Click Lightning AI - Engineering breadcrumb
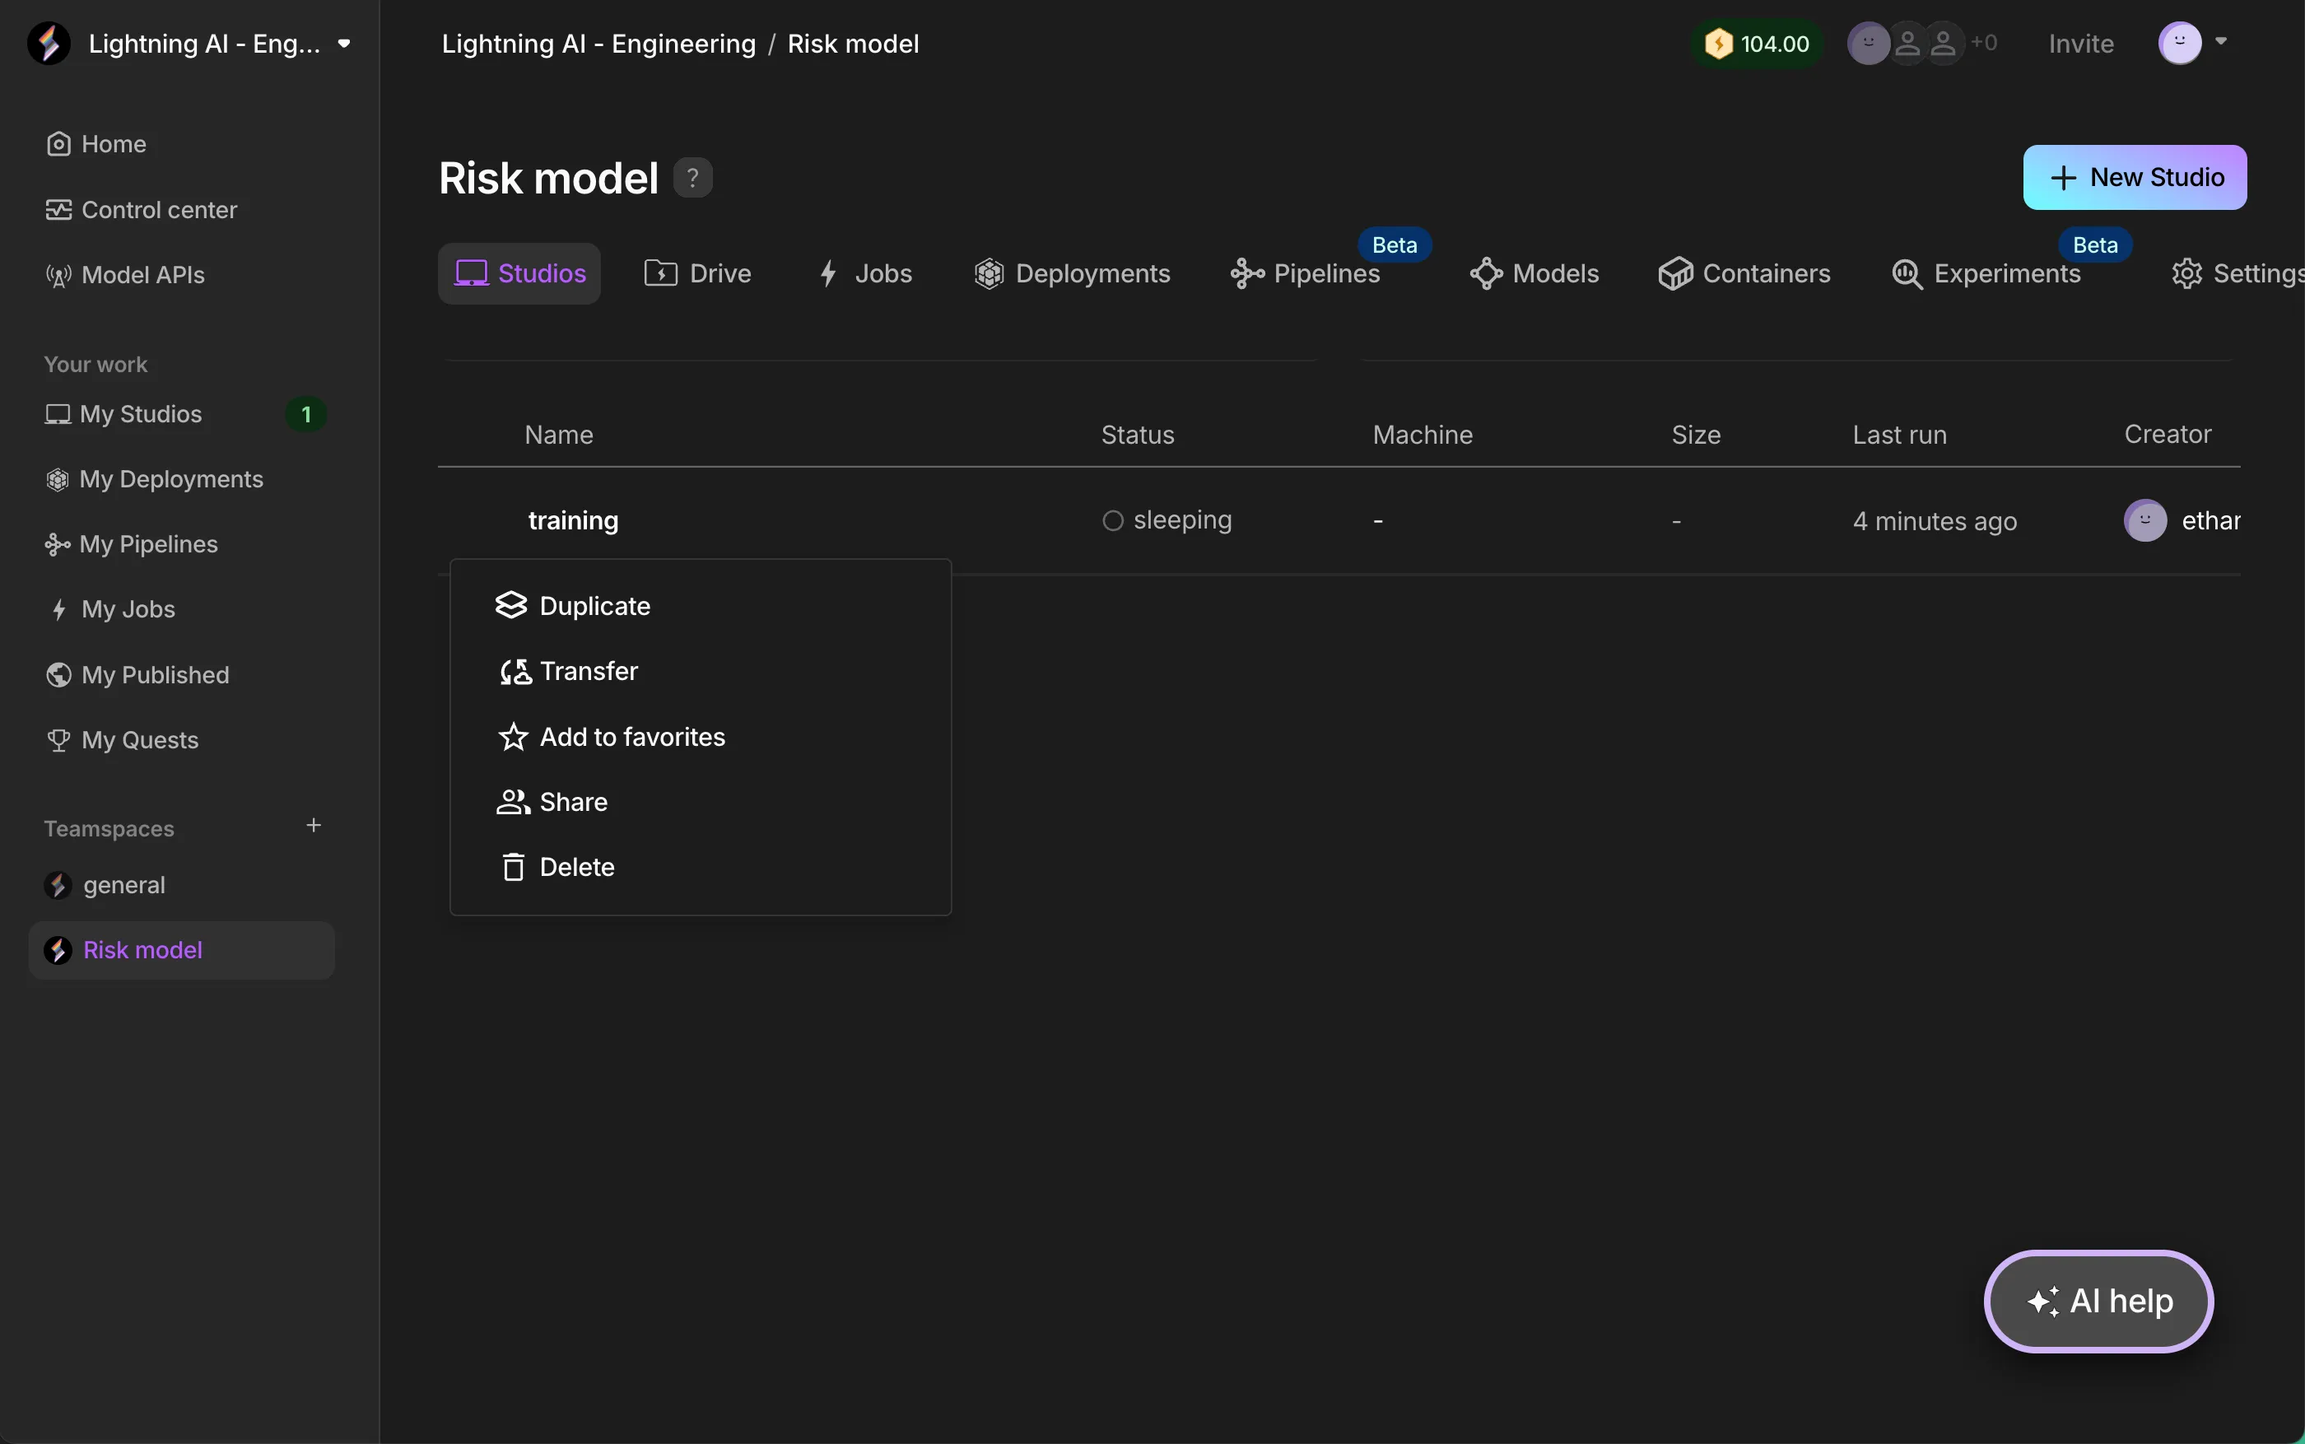 (x=598, y=44)
